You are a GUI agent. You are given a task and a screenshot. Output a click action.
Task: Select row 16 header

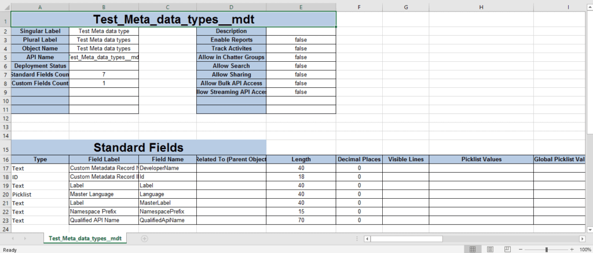5,159
